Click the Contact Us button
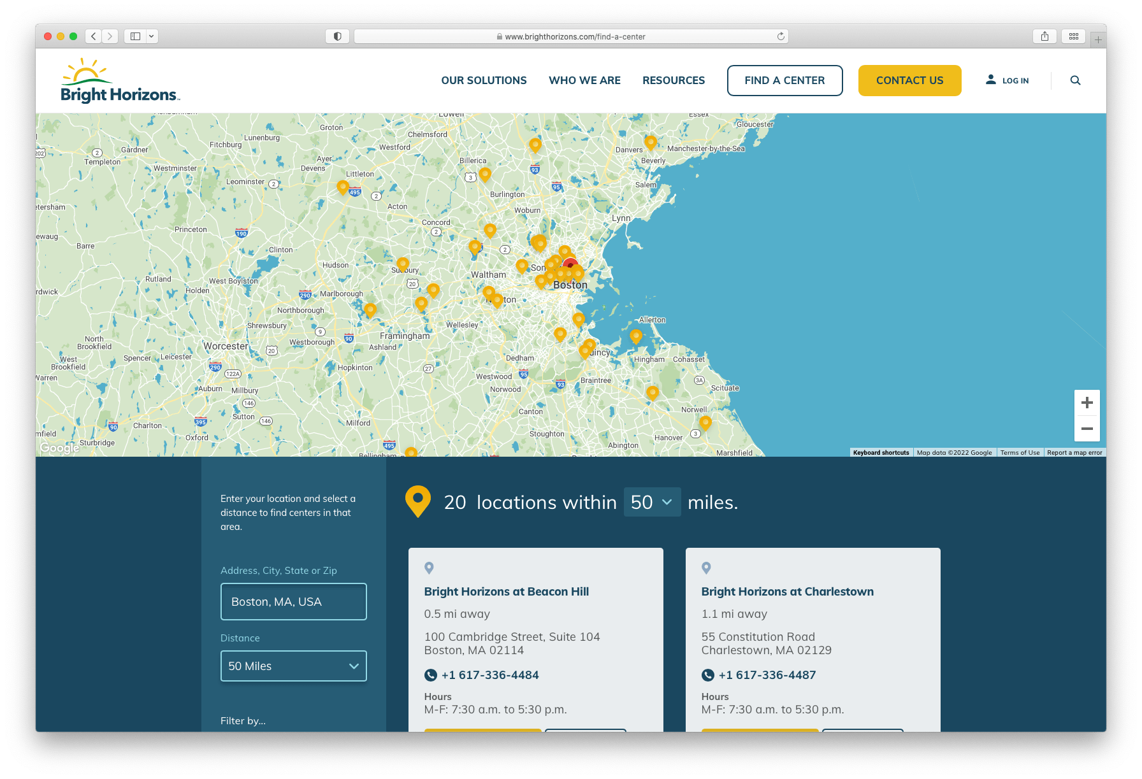The width and height of the screenshot is (1142, 779). coord(909,80)
